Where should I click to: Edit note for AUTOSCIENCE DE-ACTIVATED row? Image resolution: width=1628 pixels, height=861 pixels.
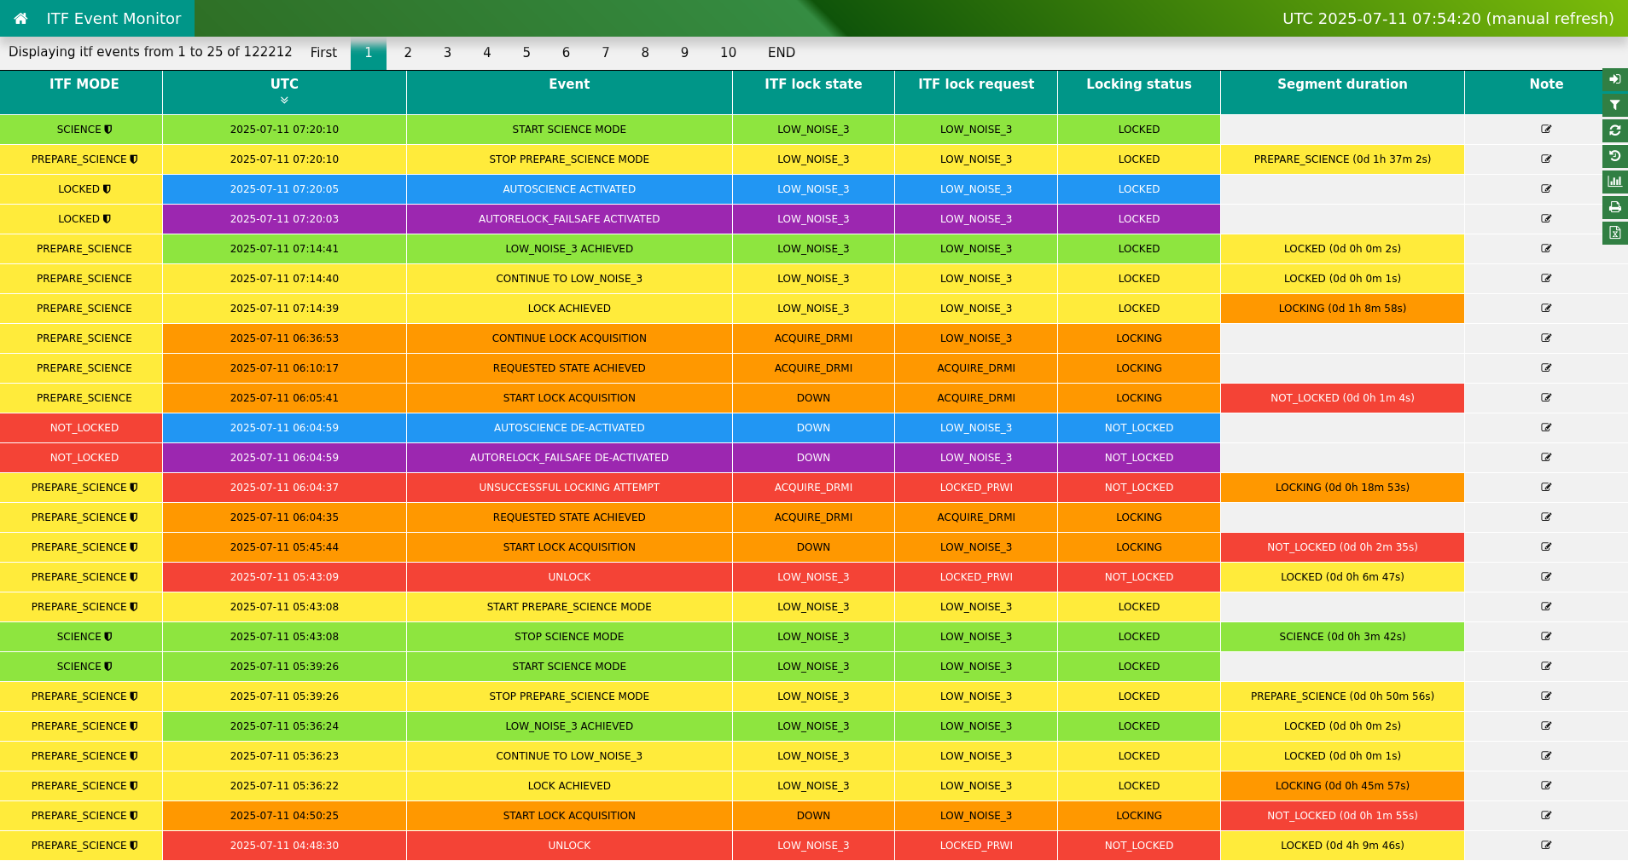[x=1546, y=428]
